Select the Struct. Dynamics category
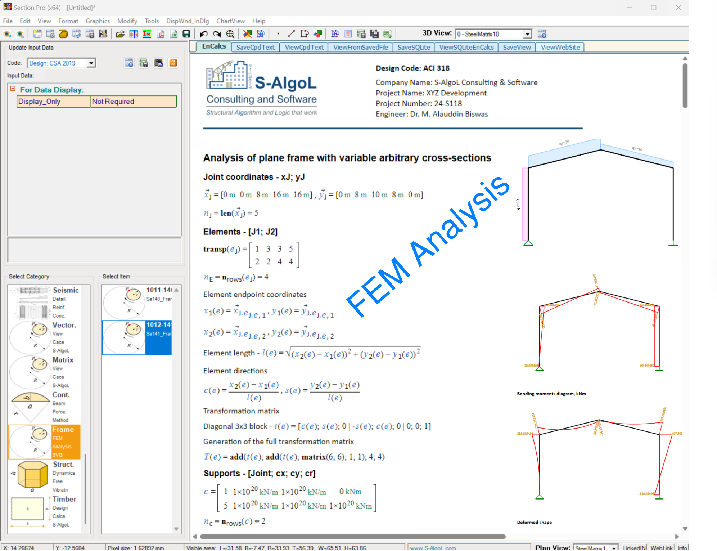This screenshot has width=717, height=551. 44,477
